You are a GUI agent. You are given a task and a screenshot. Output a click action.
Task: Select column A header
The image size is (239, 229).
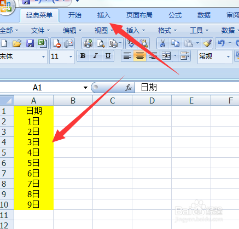point(34,100)
